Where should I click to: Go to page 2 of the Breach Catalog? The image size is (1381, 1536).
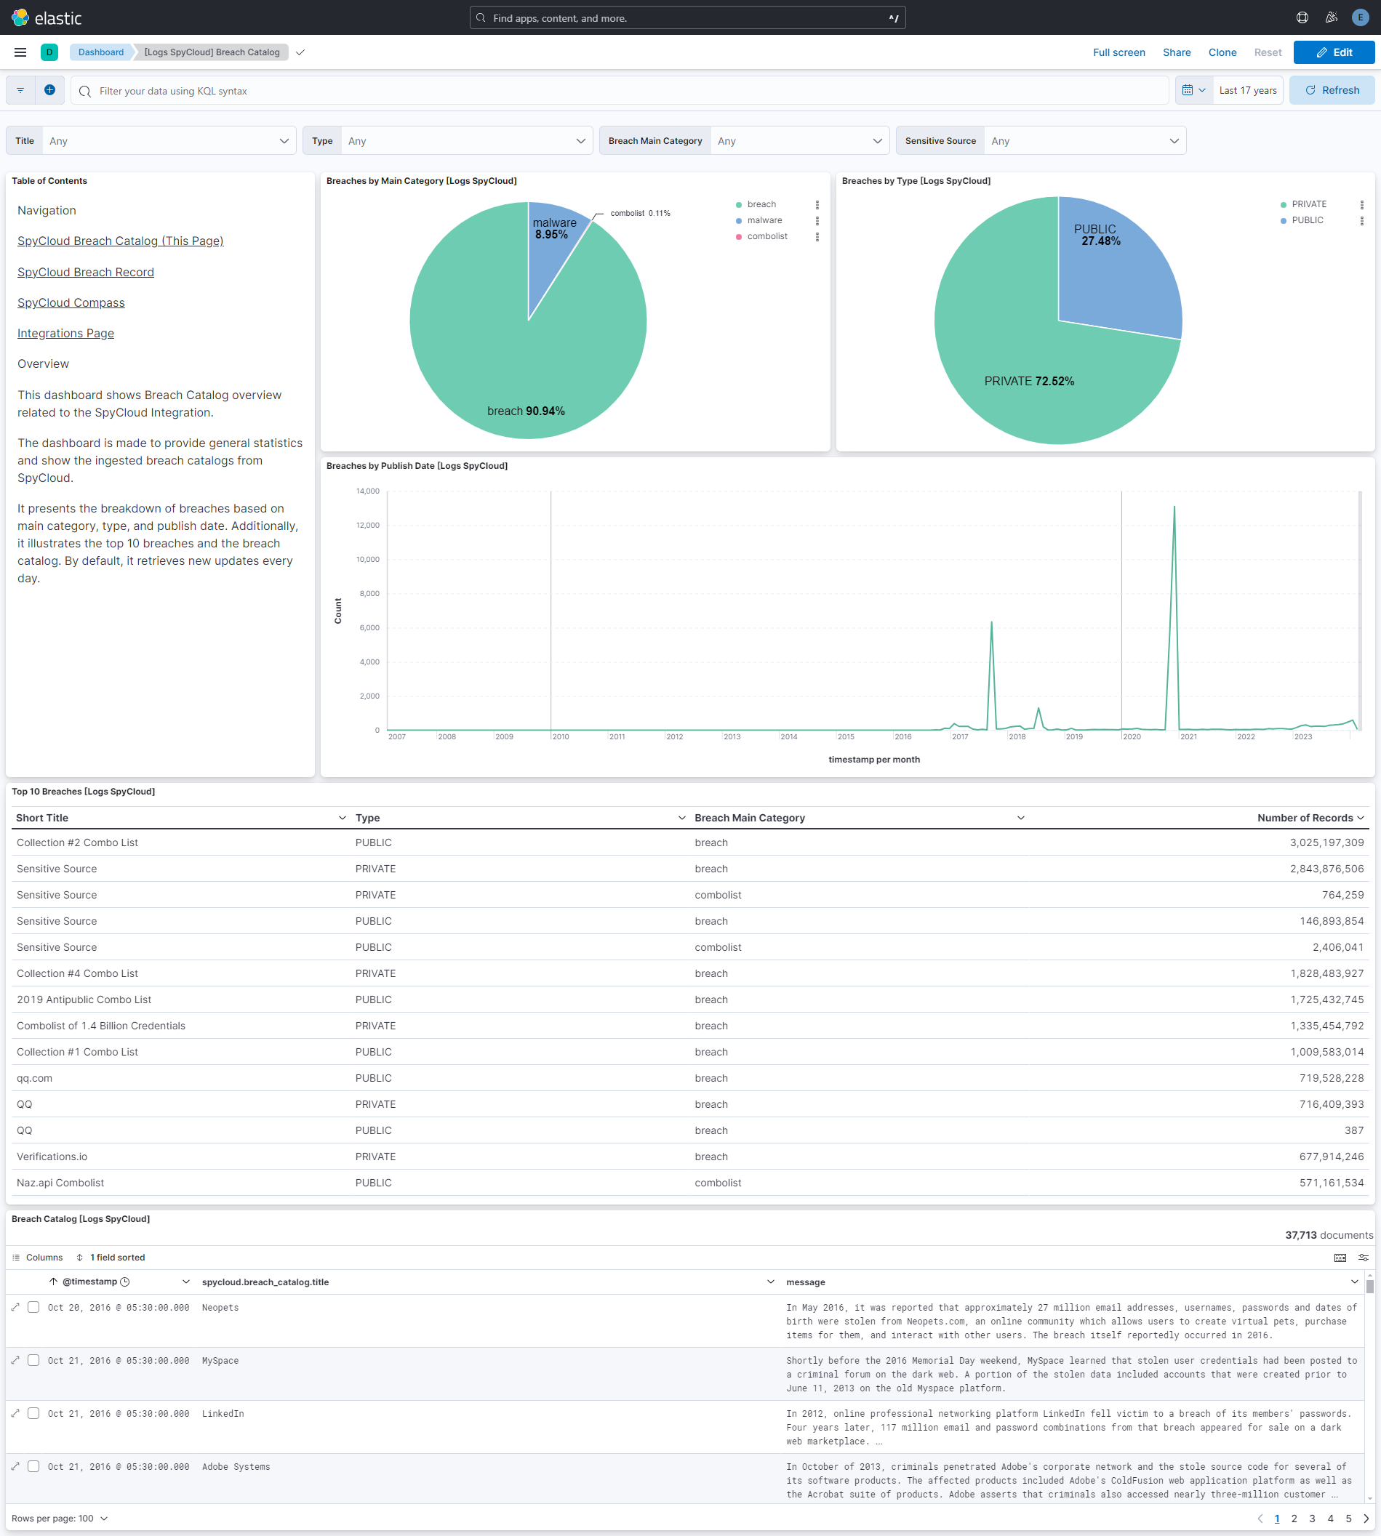tap(1294, 1519)
